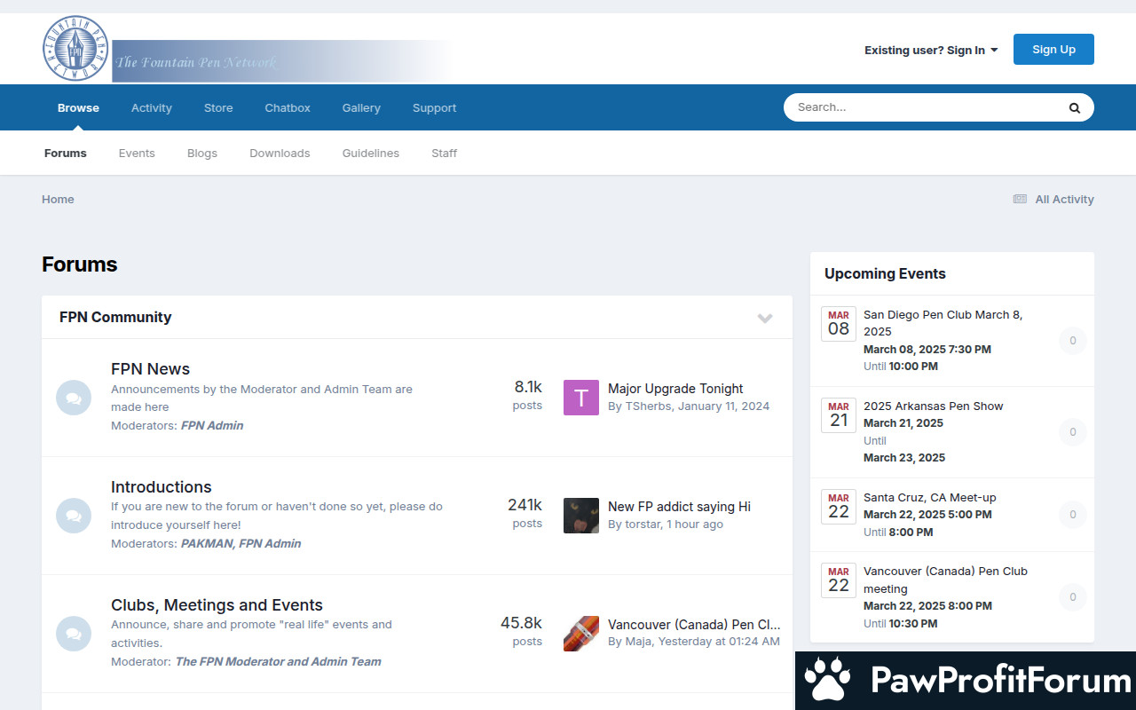Click the Introductions forum bubble icon
This screenshot has height=710, width=1136.
(74, 516)
